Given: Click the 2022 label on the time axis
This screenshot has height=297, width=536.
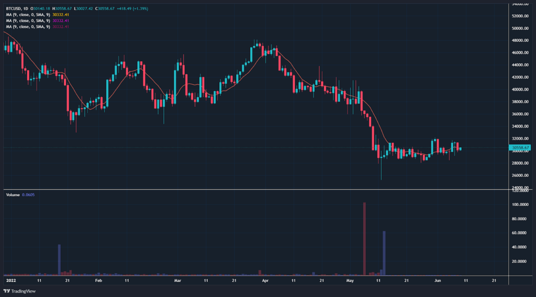Looking at the screenshot, I should click(12, 281).
